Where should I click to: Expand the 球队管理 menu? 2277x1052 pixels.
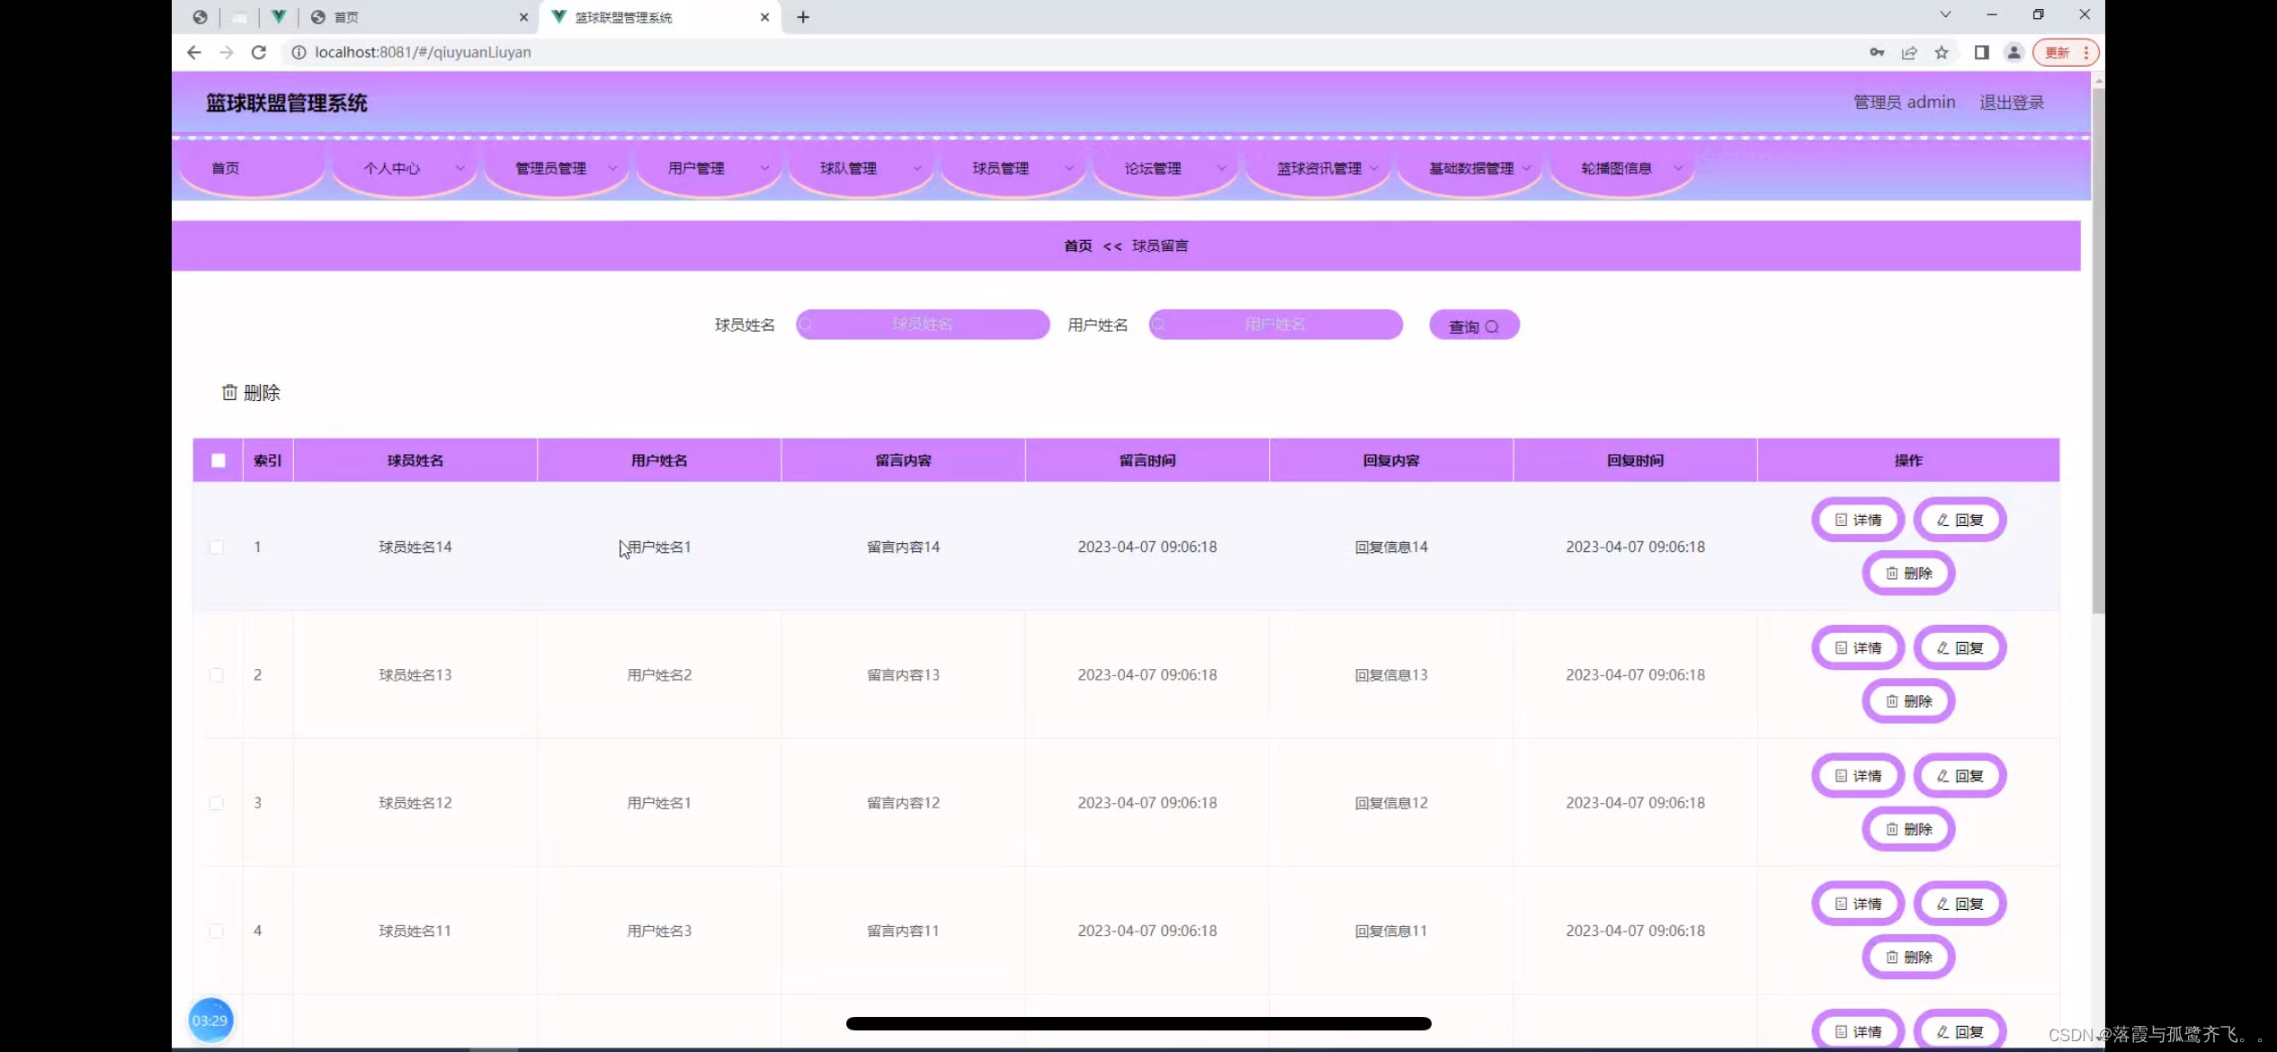(x=861, y=168)
